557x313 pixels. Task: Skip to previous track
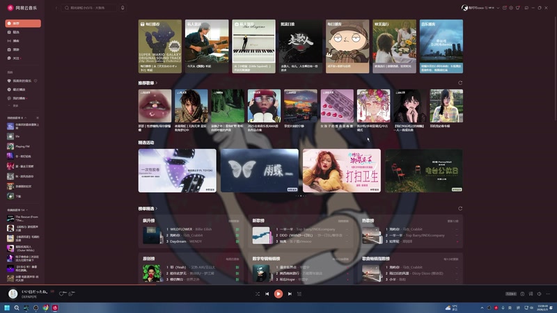(x=267, y=294)
